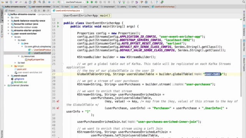
Task: Click the Help question mark icon
Action: (x=156, y=2)
